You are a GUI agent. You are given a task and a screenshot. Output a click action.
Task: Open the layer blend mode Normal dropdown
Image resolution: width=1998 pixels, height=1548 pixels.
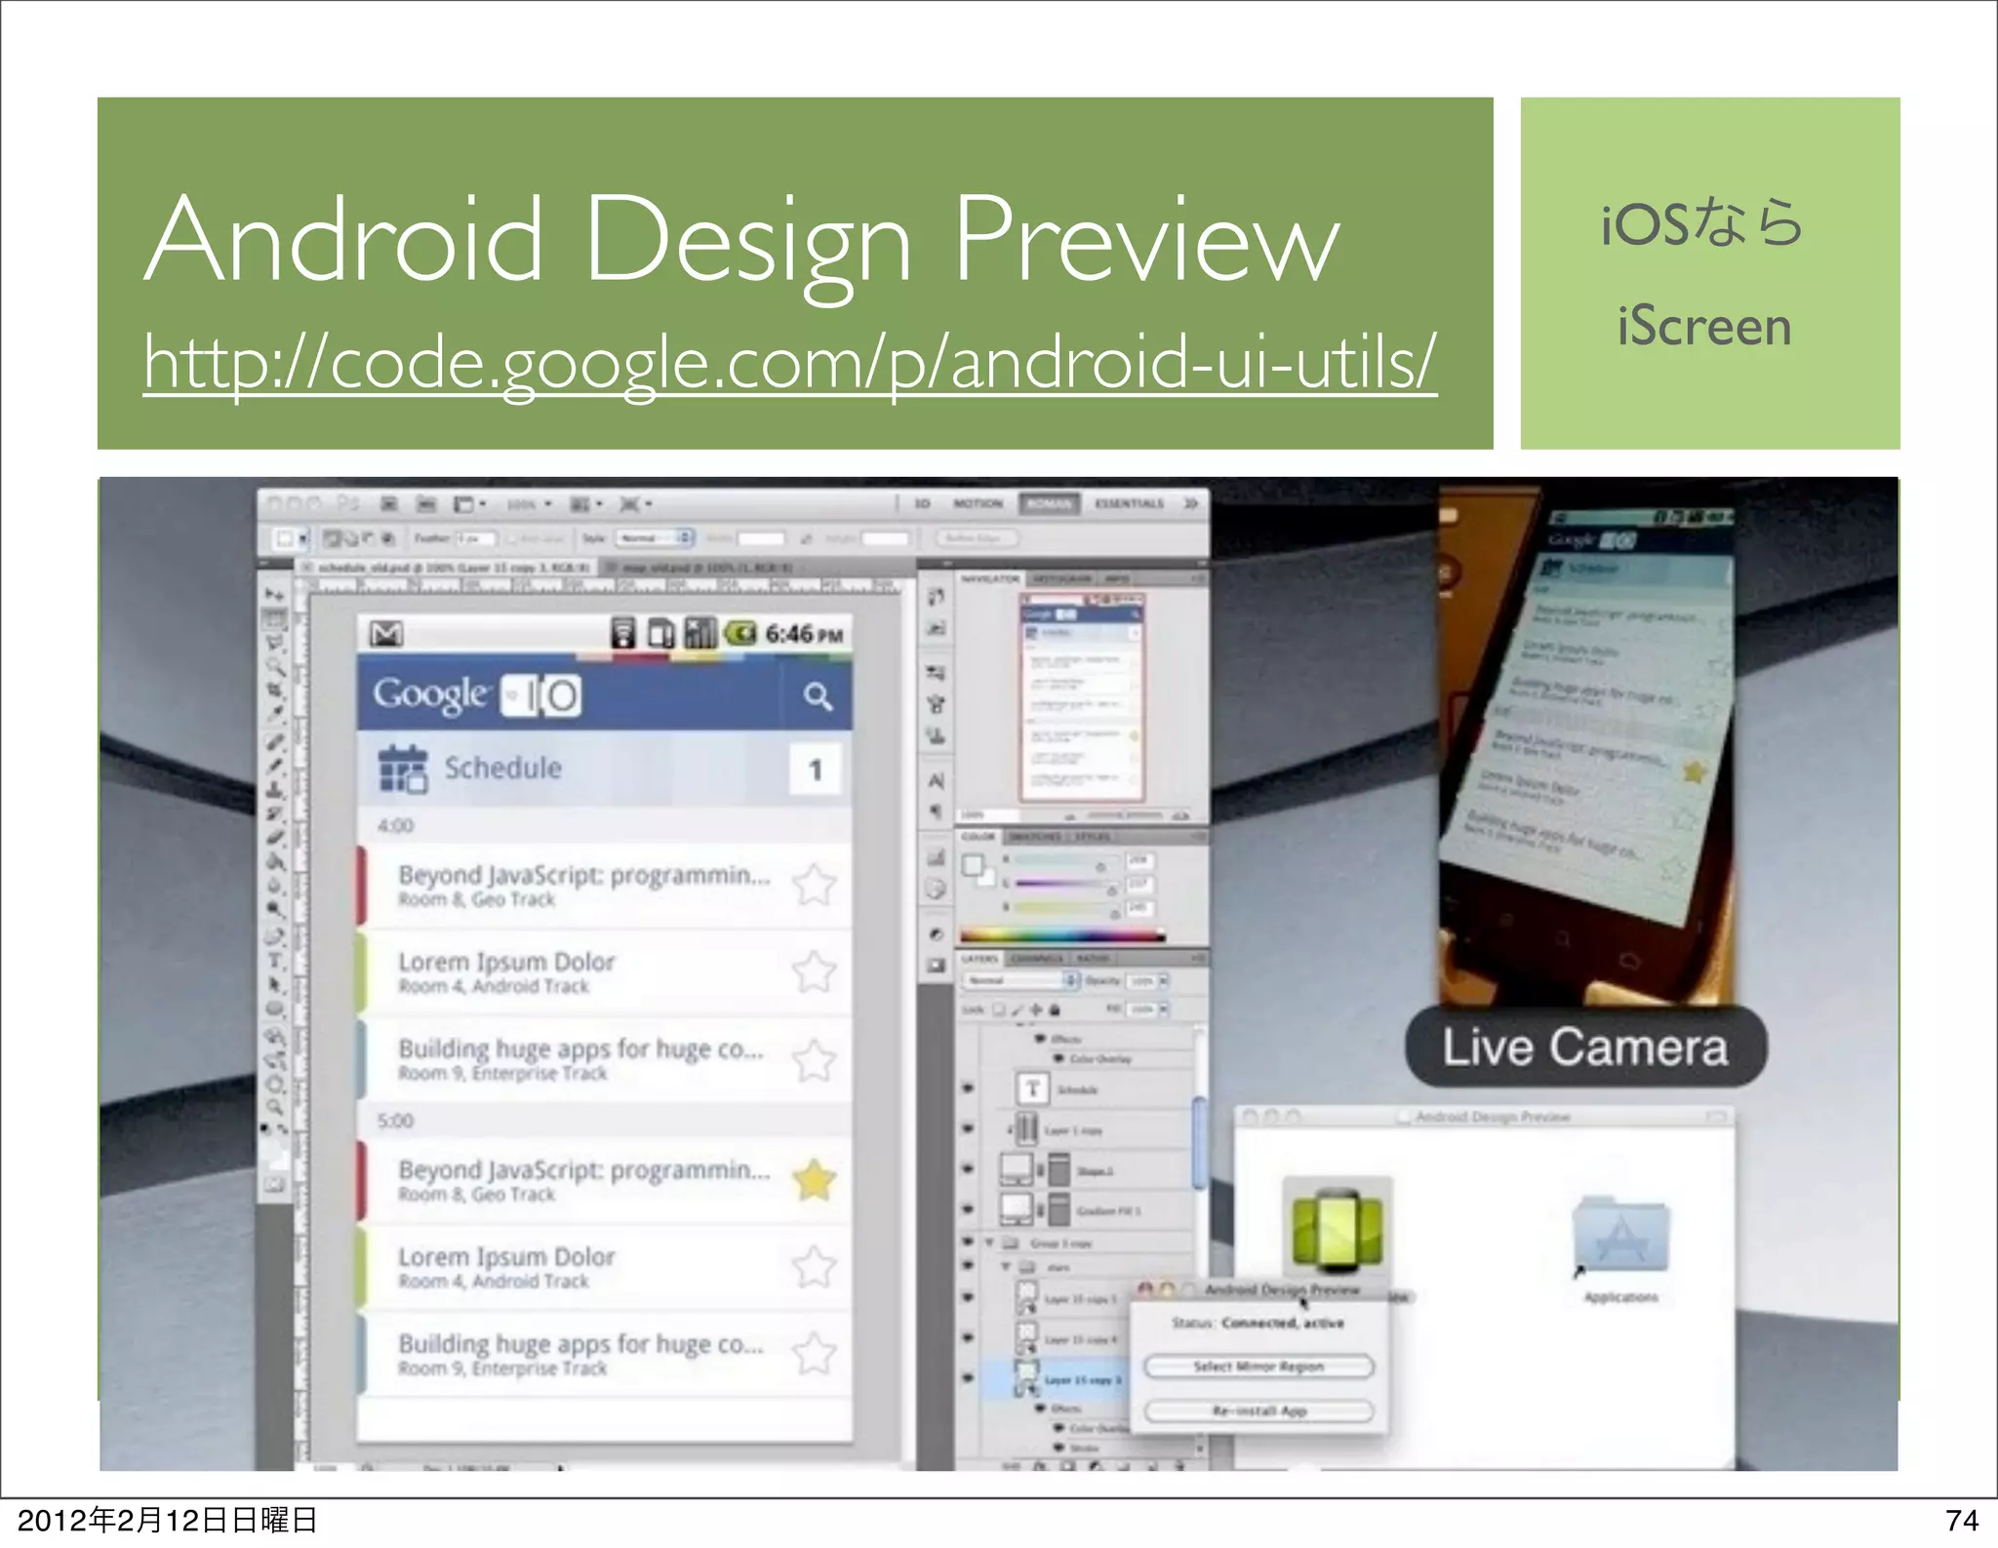click(1020, 980)
